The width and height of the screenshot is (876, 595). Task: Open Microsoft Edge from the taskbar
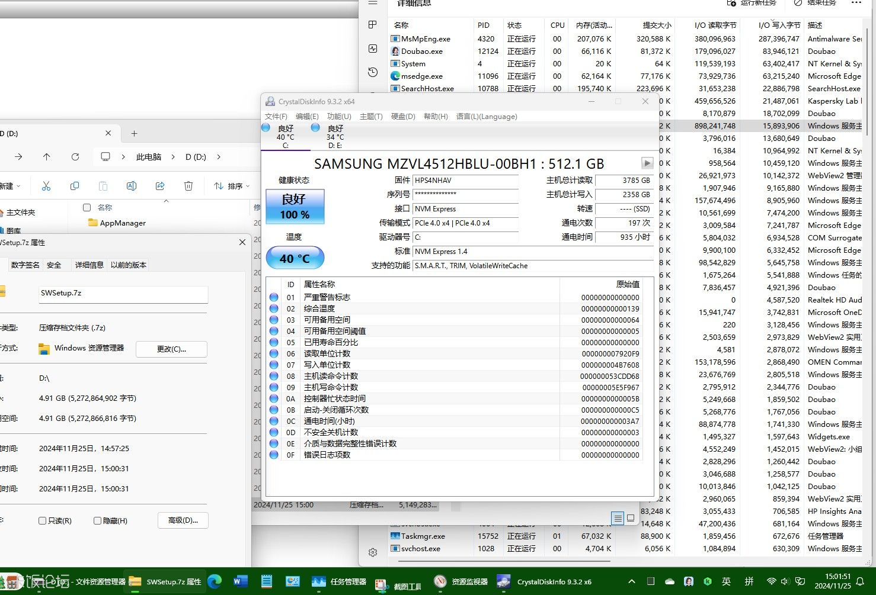point(215,581)
